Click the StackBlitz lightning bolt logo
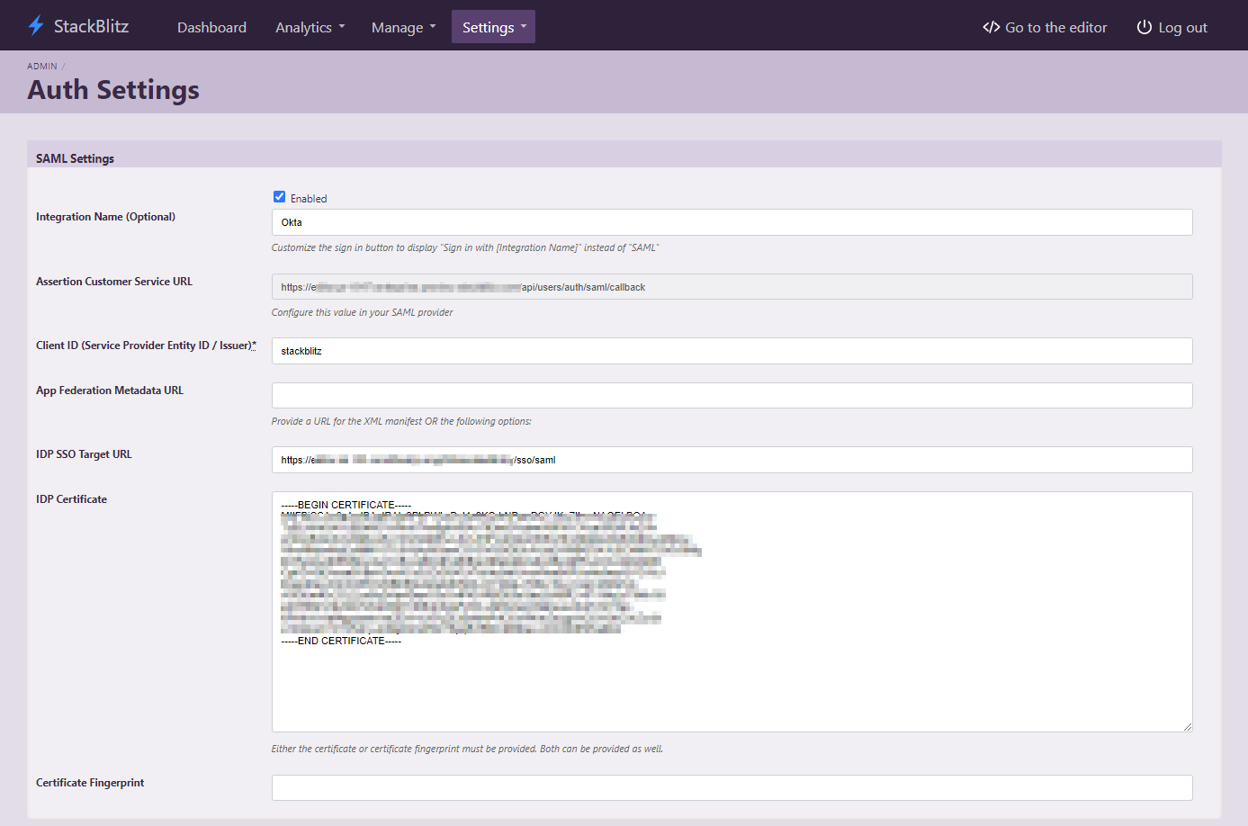The width and height of the screenshot is (1248, 826). tap(36, 26)
